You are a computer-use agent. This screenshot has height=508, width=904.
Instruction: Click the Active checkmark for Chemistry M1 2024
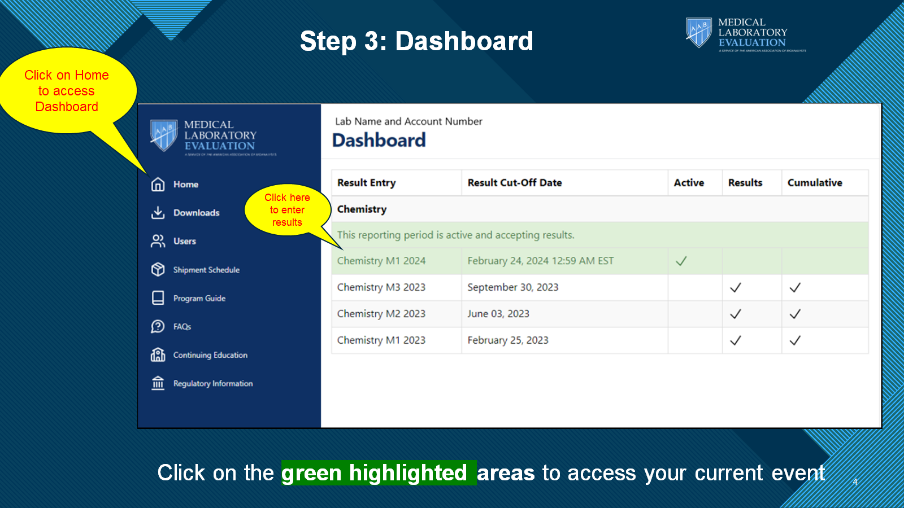pyautogui.click(x=681, y=261)
